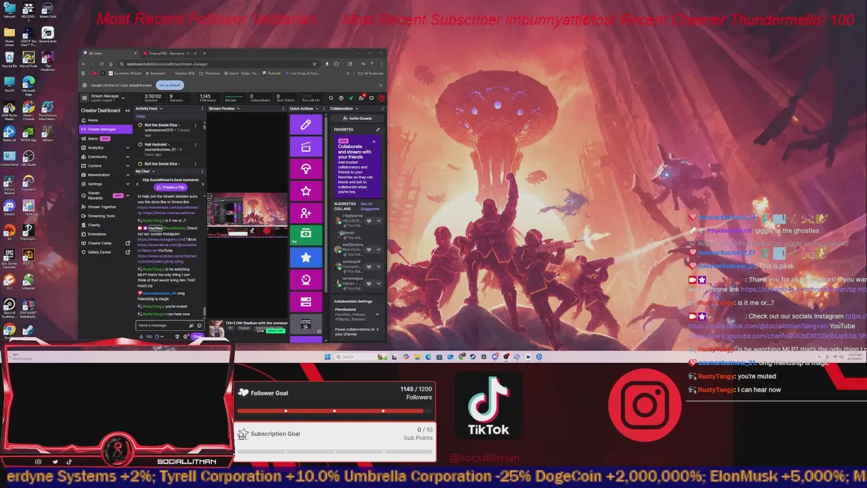Edit Favorites with the pencil icon

378,129
